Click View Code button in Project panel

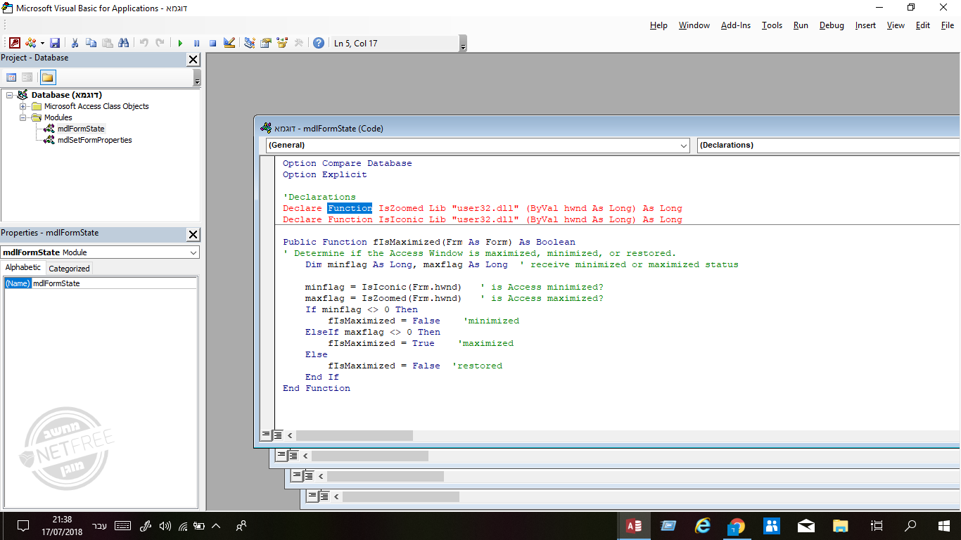[x=11, y=77]
